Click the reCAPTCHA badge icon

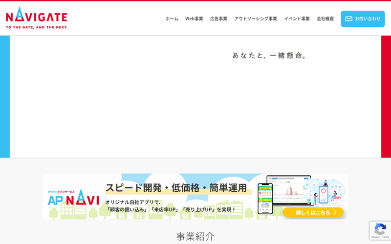pyautogui.click(x=379, y=228)
